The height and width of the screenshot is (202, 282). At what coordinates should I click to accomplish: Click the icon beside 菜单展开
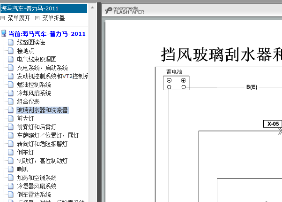coord(3,18)
